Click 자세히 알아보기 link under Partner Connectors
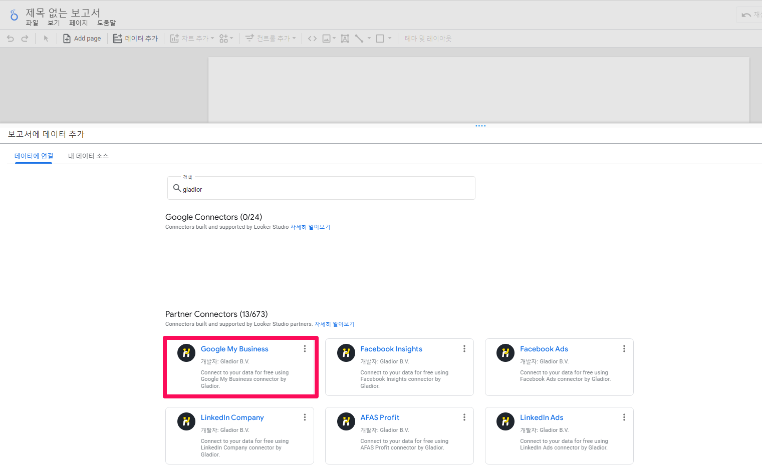The width and height of the screenshot is (762, 469). point(334,324)
